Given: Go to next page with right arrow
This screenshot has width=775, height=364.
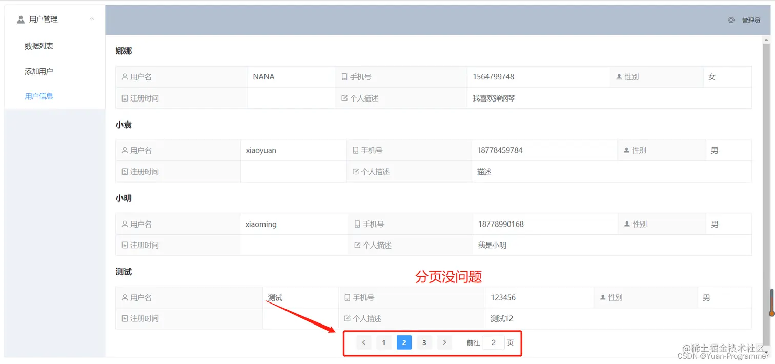Looking at the screenshot, I should [x=444, y=342].
